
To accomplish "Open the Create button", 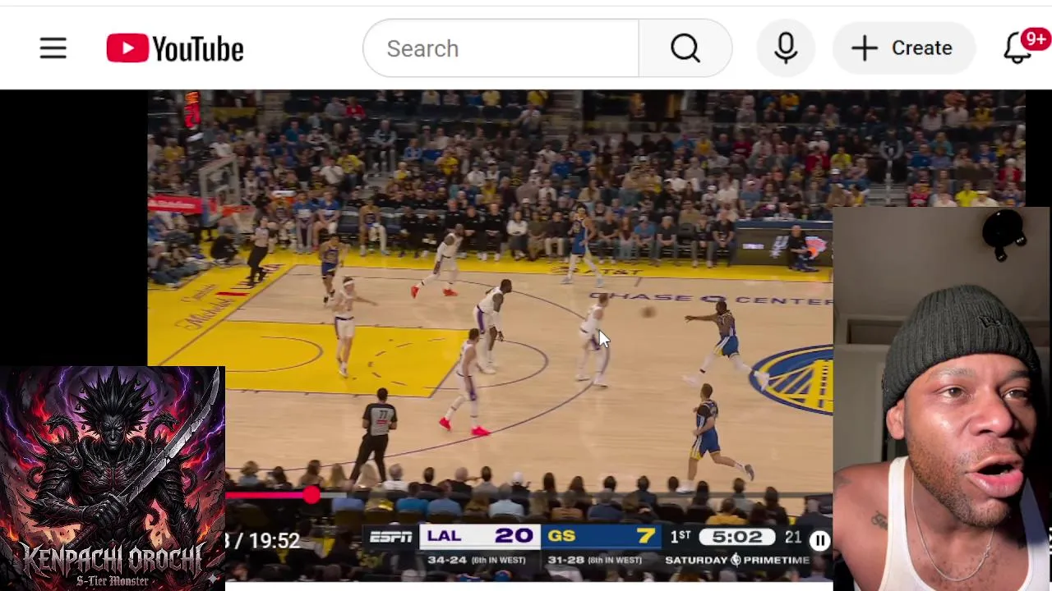I will click(904, 48).
